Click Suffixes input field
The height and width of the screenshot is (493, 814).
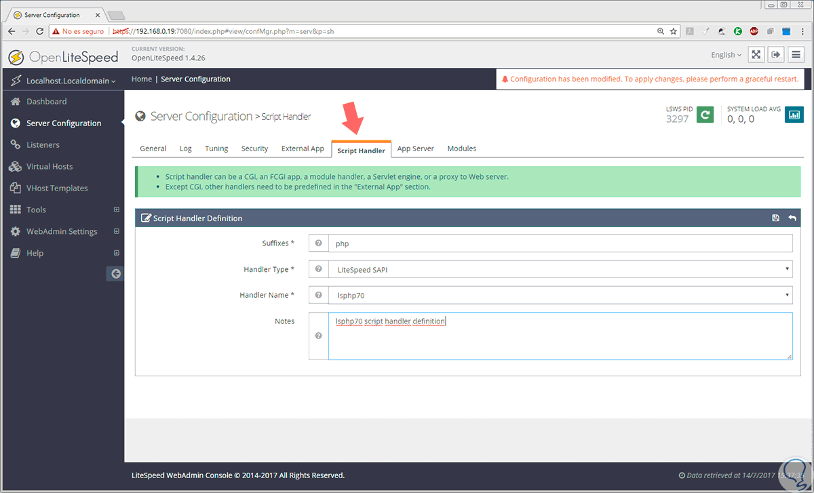coord(560,243)
